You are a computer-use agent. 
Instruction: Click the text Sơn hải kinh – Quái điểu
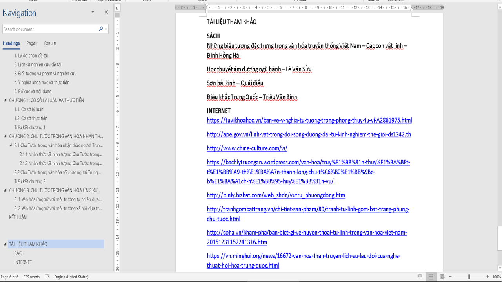pyautogui.click(x=235, y=83)
